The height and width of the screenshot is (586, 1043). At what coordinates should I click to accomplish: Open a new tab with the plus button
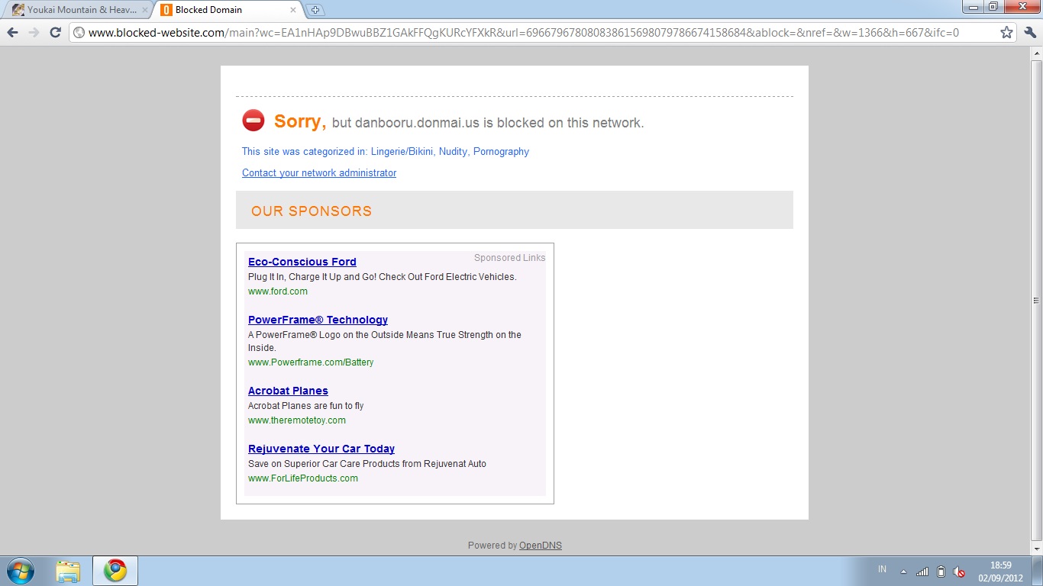(315, 10)
